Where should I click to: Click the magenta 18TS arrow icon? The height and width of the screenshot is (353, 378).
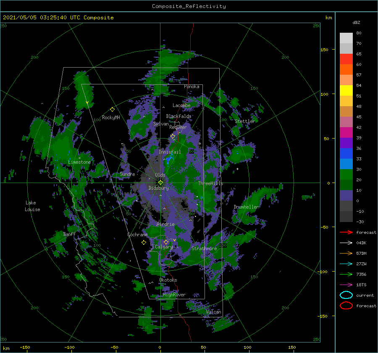(x=346, y=285)
